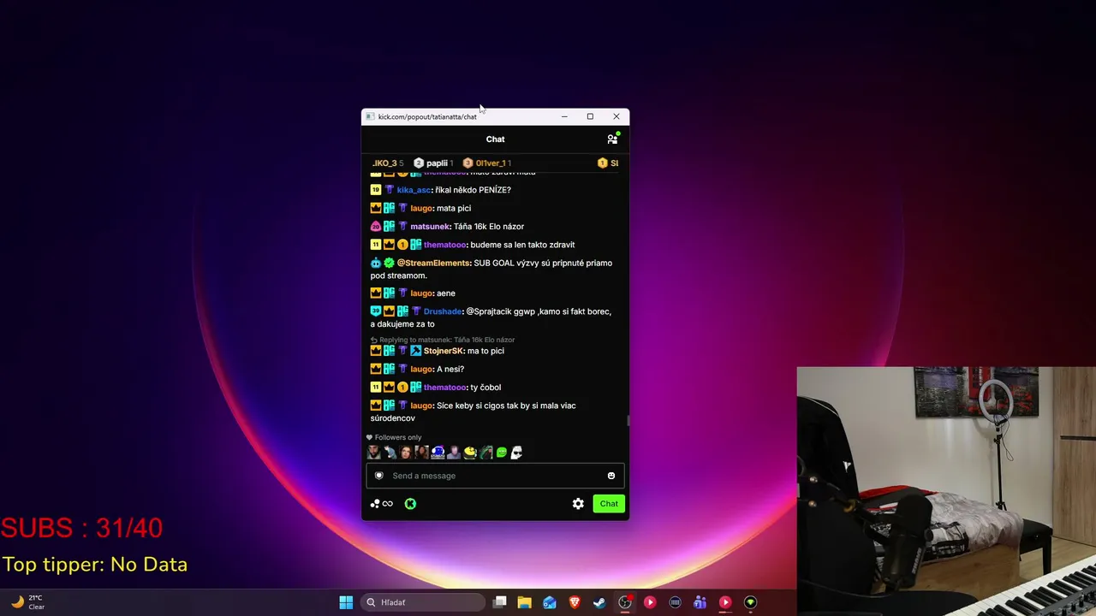Switch to OBS Studio on taskbar
The image size is (1096, 616).
[x=625, y=602]
